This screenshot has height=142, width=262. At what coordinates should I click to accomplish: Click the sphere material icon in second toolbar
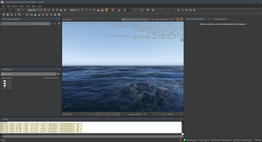(8, 15)
